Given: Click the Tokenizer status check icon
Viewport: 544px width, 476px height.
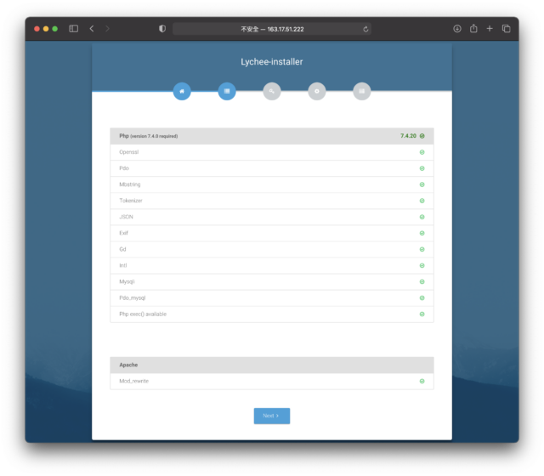Looking at the screenshot, I should [422, 201].
